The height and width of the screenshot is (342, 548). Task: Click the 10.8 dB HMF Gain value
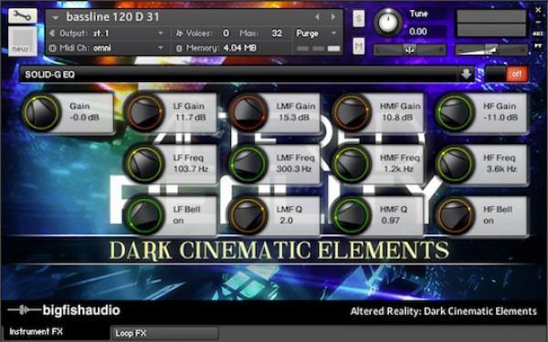pyautogui.click(x=397, y=118)
